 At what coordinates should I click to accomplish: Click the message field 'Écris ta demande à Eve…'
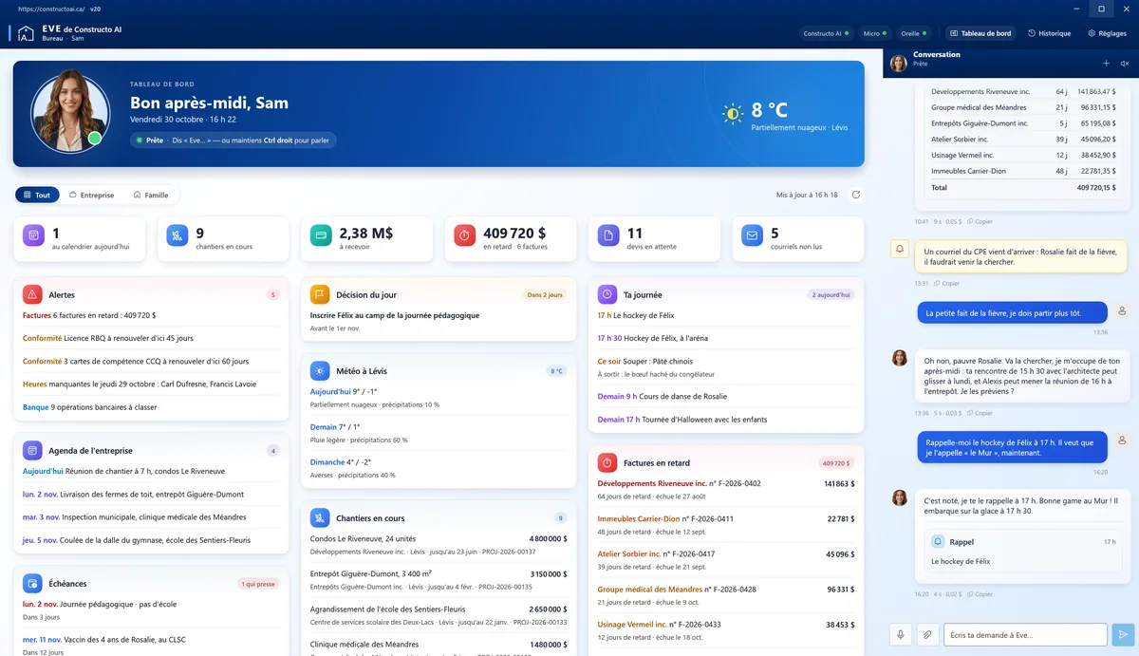tap(1025, 635)
